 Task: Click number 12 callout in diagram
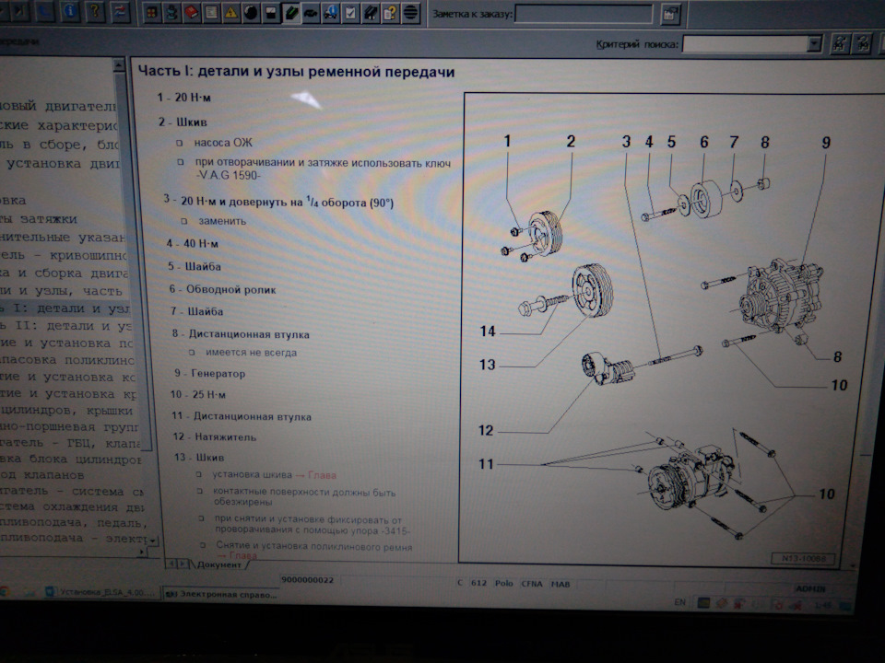[486, 431]
